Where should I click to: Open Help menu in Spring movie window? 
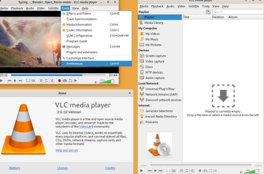(x=85, y=8)
